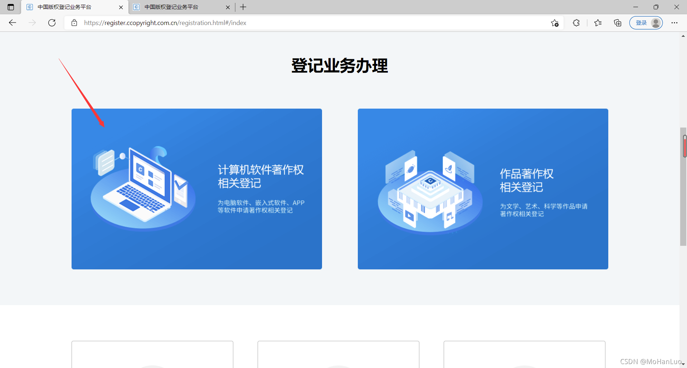Go back to the previous page

[x=13, y=23]
